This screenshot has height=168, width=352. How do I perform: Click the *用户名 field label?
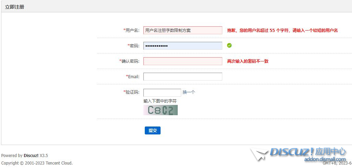[131, 30]
